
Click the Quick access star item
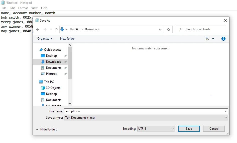coord(52,50)
